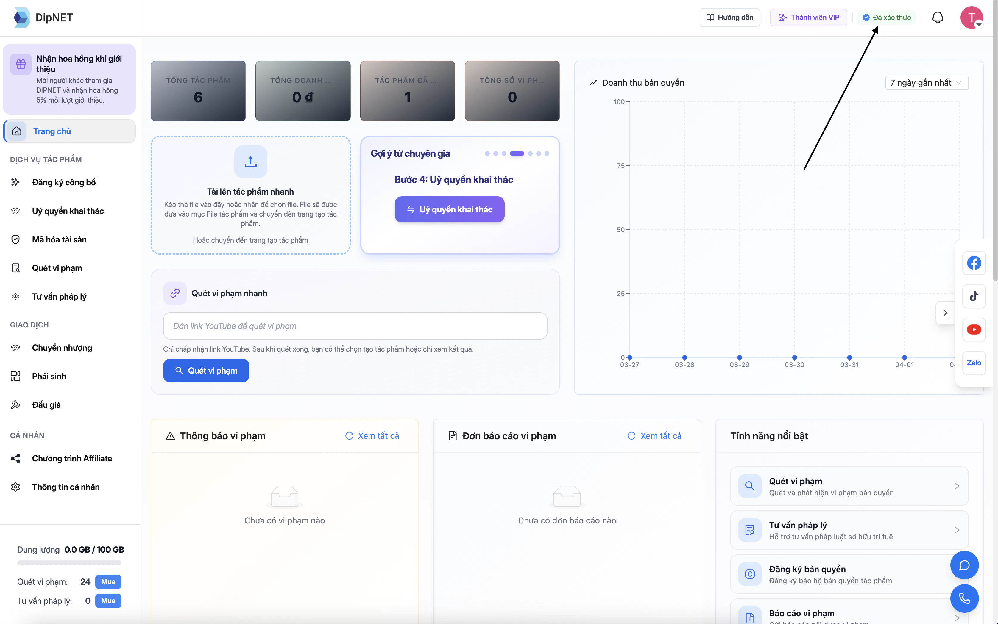
Task: Select the active step indicator in expert tips
Action: (x=517, y=153)
